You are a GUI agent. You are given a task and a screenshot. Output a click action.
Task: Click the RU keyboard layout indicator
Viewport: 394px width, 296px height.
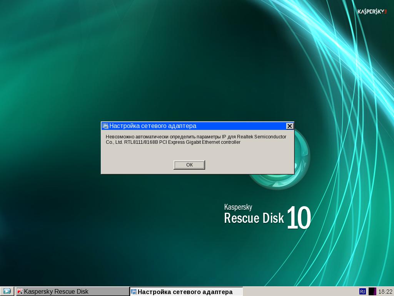pos(362,291)
